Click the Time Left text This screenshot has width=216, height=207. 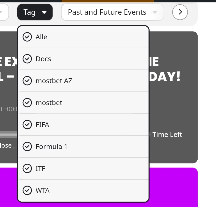click(x=167, y=135)
